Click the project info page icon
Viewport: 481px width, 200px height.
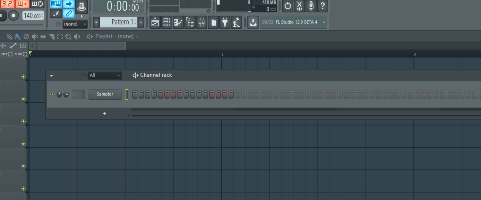214,22
